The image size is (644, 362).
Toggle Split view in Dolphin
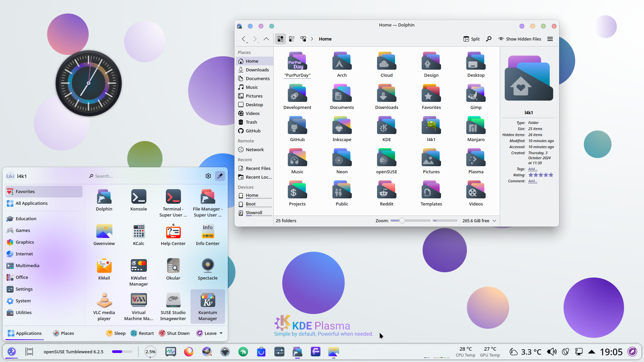(472, 39)
